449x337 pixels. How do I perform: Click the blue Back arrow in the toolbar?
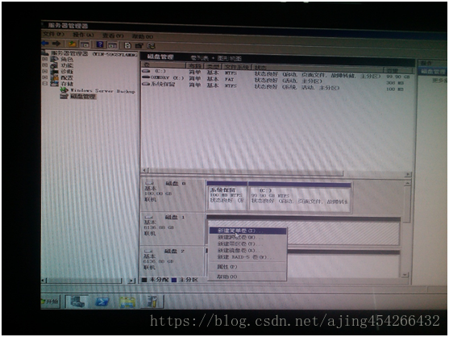[45, 44]
